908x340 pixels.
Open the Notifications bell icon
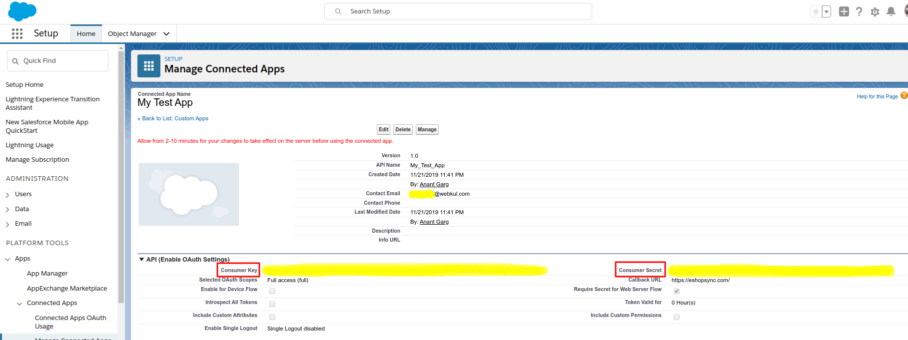coord(891,11)
